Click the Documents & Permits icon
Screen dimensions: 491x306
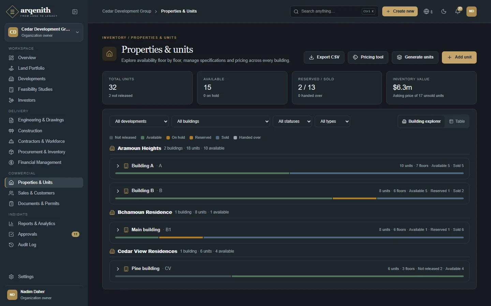click(x=11, y=204)
